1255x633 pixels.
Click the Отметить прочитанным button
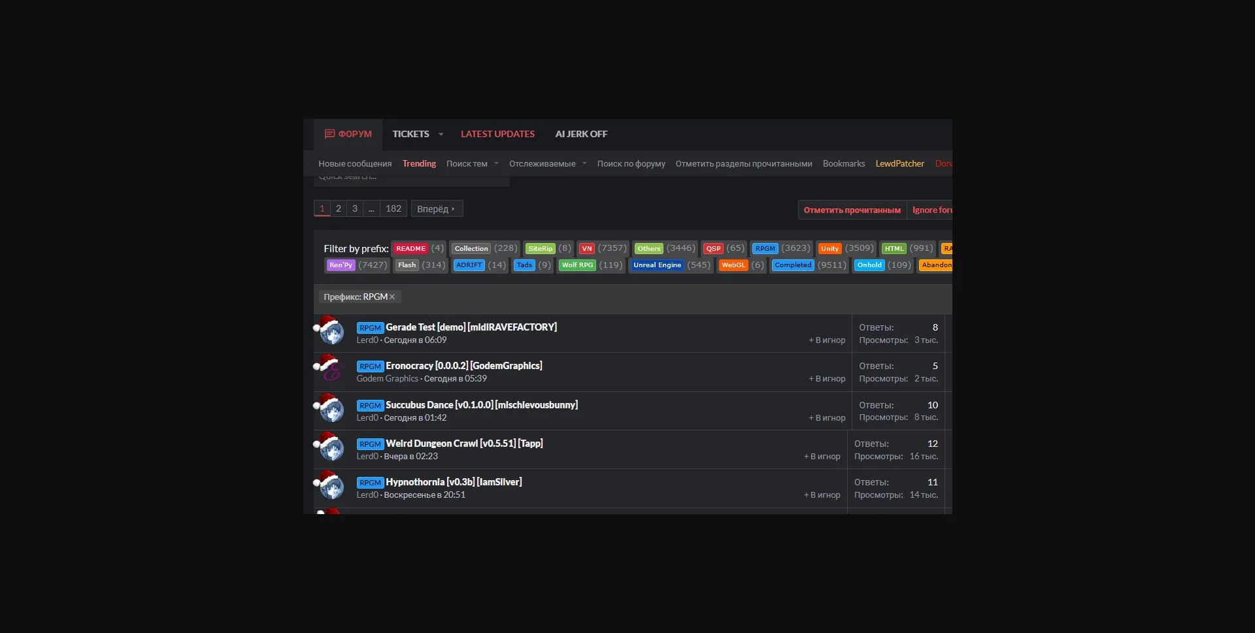point(852,210)
